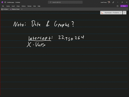Expand the Share dropdown arrow
The width and height of the screenshot is (129, 97).
(127, 6)
